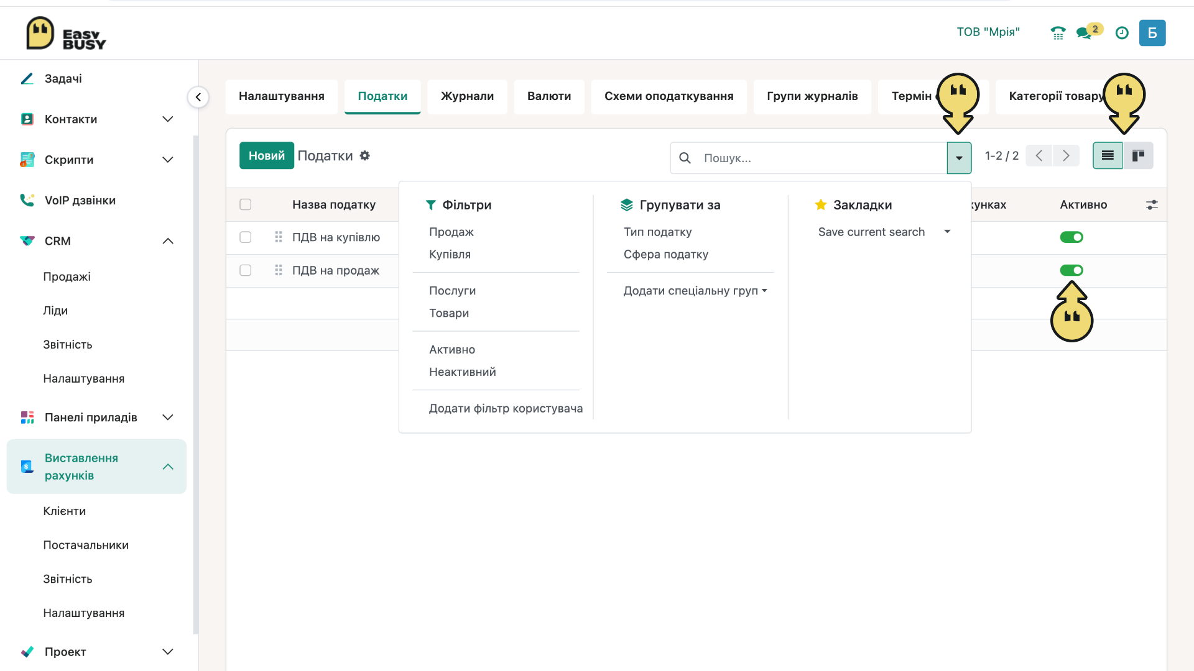Check the ПДВ на продаж row
This screenshot has height=671, width=1194.
point(246,270)
